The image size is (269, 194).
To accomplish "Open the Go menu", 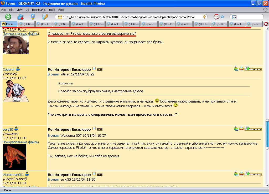I will [x=27, y=10].
